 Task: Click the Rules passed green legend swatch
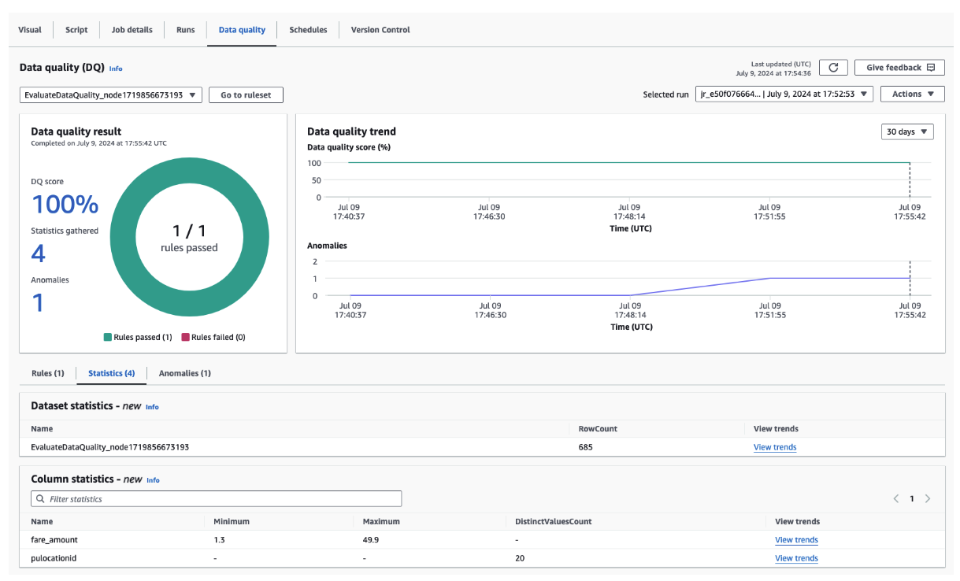tap(108, 337)
